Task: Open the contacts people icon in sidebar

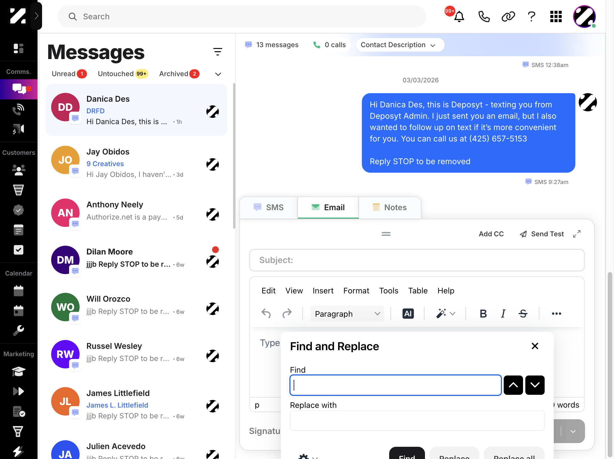Action: 18,170
